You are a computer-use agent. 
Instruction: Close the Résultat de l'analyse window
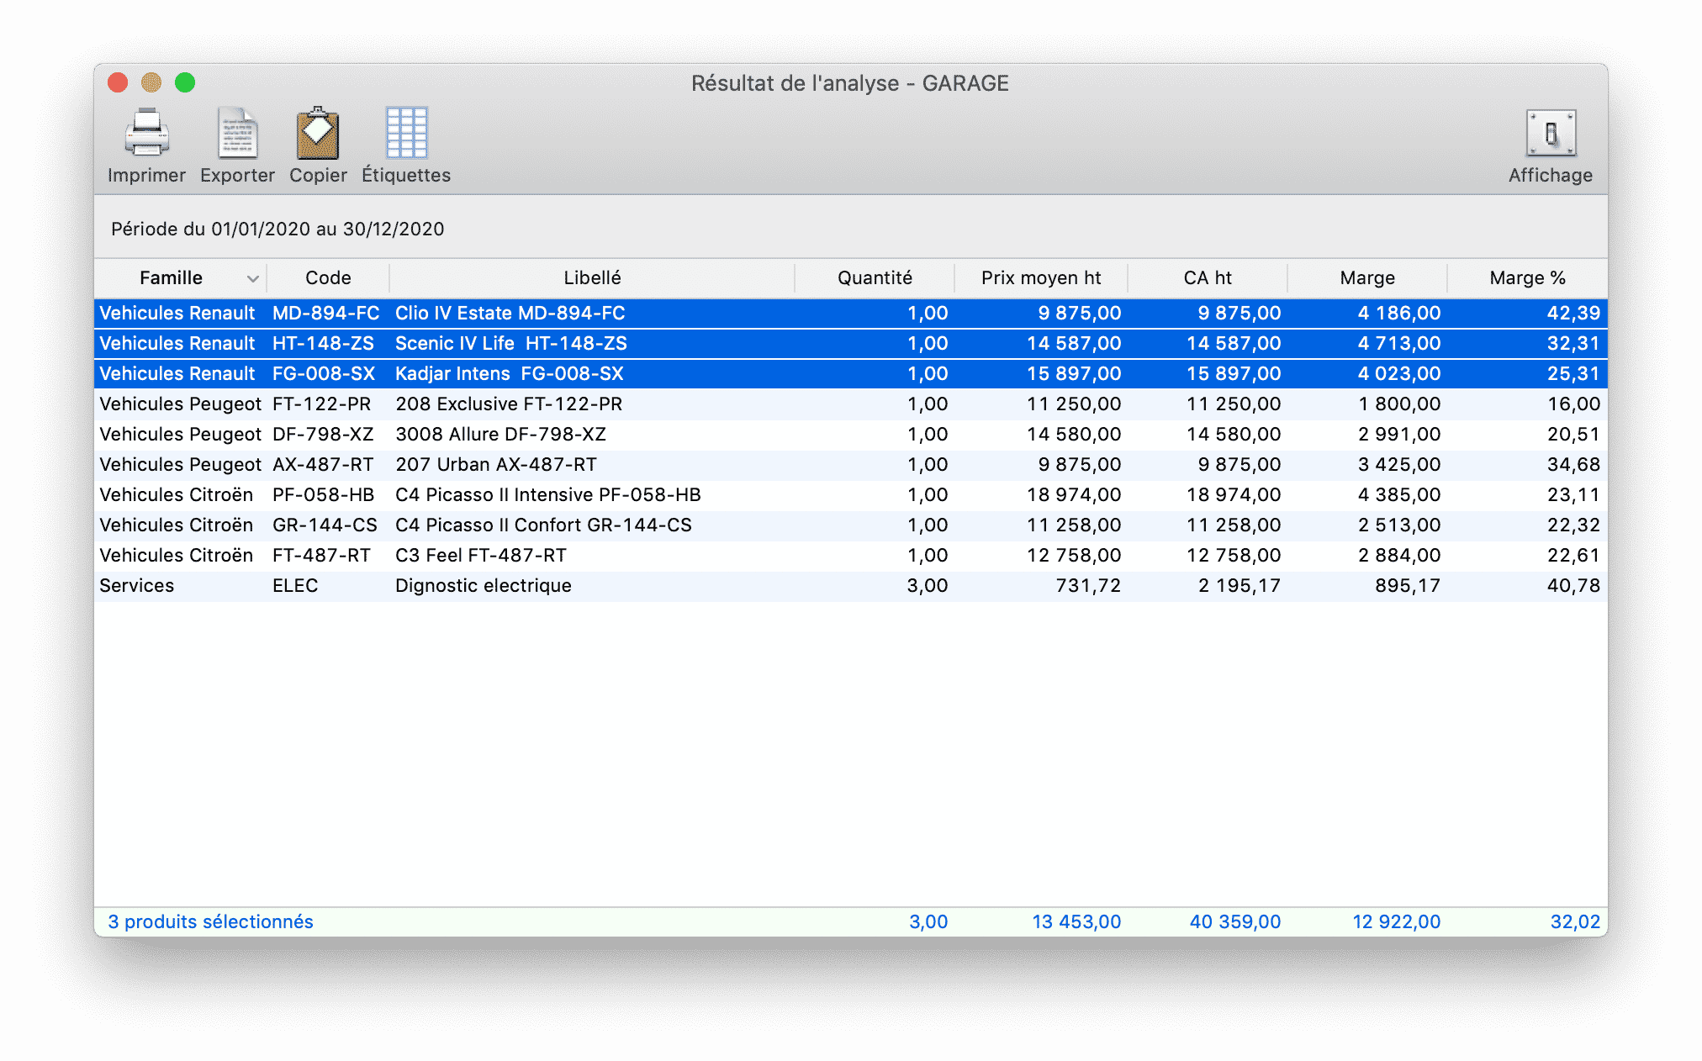(118, 82)
